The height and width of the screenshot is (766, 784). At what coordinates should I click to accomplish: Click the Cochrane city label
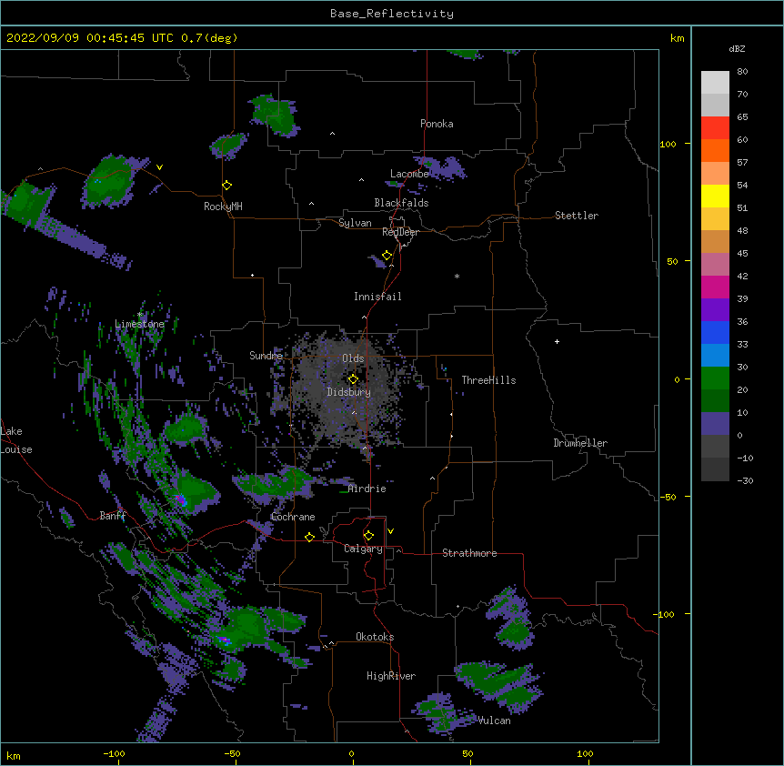tap(293, 517)
